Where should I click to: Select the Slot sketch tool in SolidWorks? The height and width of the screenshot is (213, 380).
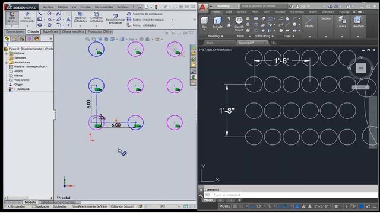point(40,25)
